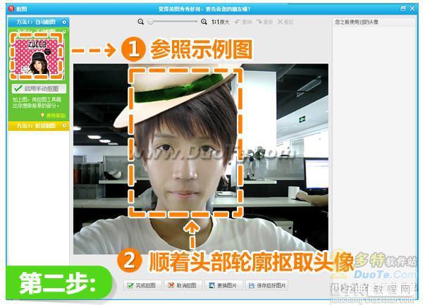Click the 更换图片 change picture icon
This screenshot has height=305, width=423.
point(212,285)
